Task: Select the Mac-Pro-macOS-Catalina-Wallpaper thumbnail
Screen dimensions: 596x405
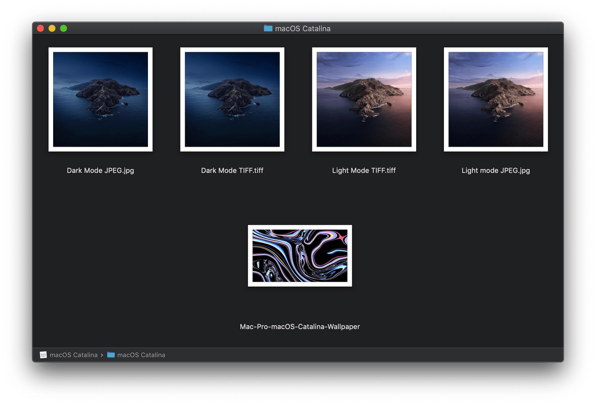Action: point(300,256)
